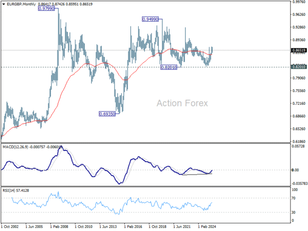Select the 1 Jun 2013 date marker
The width and height of the screenshot is (308, 231).
click(x=108, y=226)
